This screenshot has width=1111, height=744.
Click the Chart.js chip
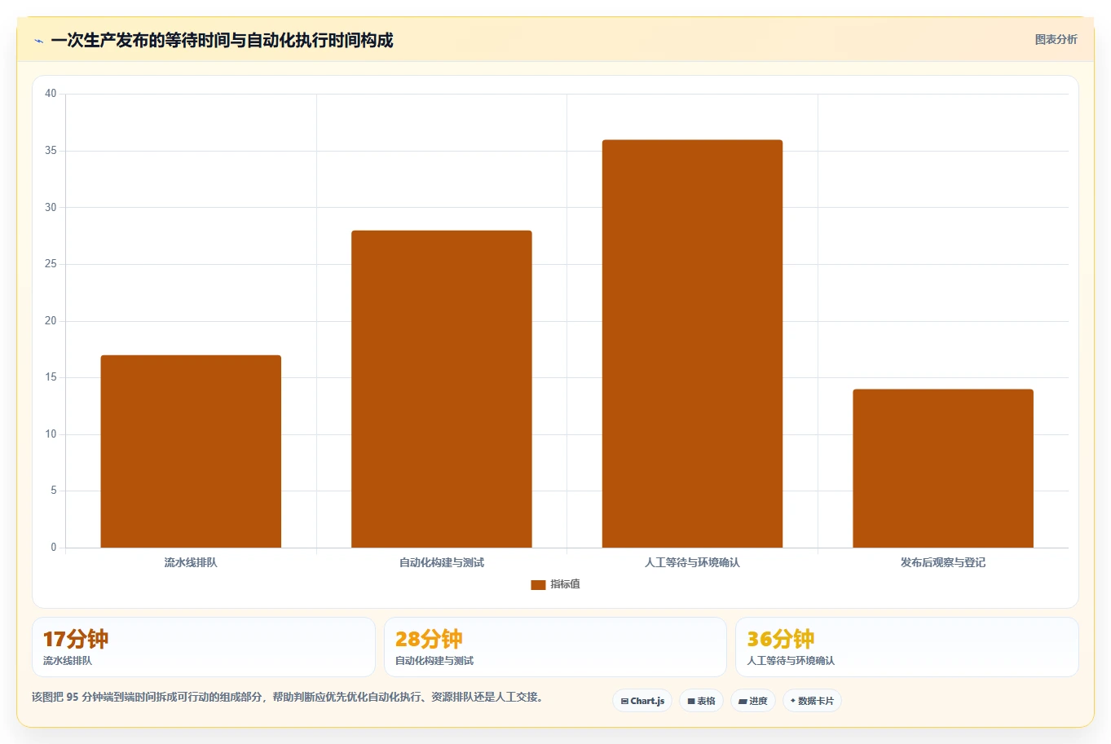(642, 701)
